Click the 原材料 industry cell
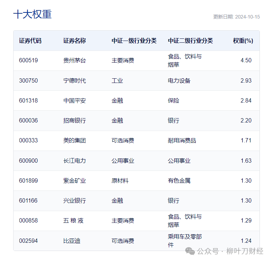 120,181
